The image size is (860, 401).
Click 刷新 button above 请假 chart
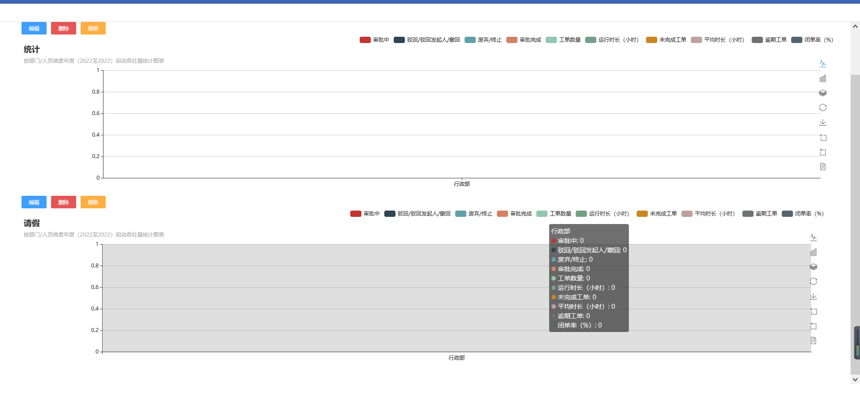pos(93,202)
